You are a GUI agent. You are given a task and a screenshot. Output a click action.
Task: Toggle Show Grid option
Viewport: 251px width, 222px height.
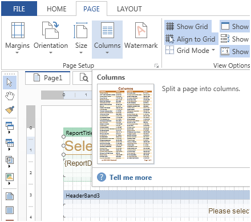188,26
